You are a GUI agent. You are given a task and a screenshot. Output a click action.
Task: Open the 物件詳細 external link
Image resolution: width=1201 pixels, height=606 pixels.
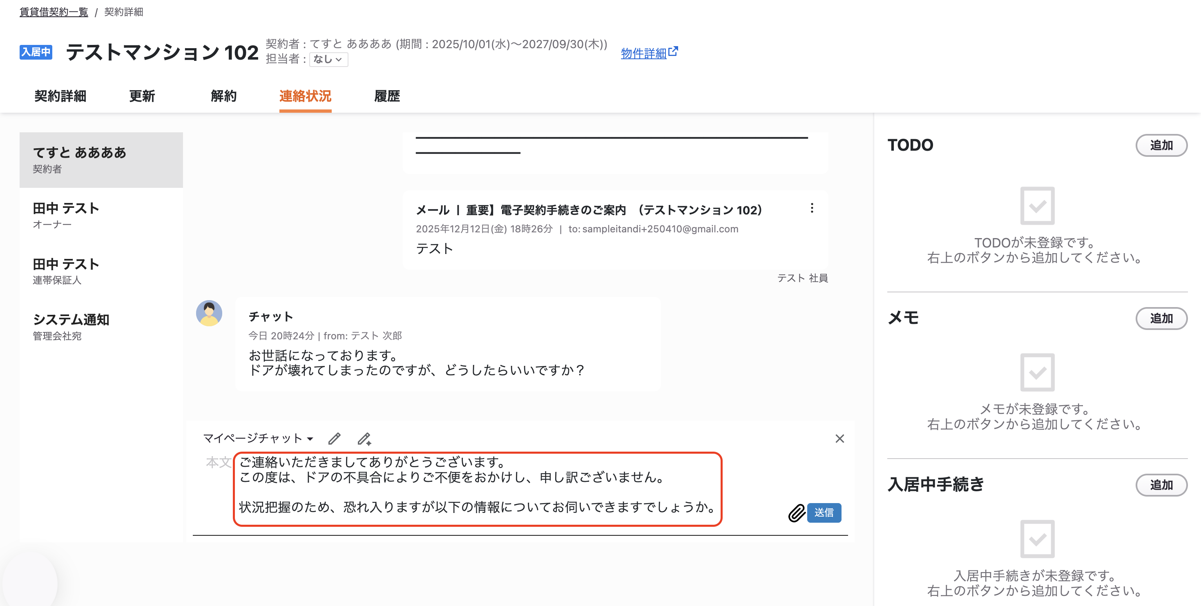click(643, 53)
